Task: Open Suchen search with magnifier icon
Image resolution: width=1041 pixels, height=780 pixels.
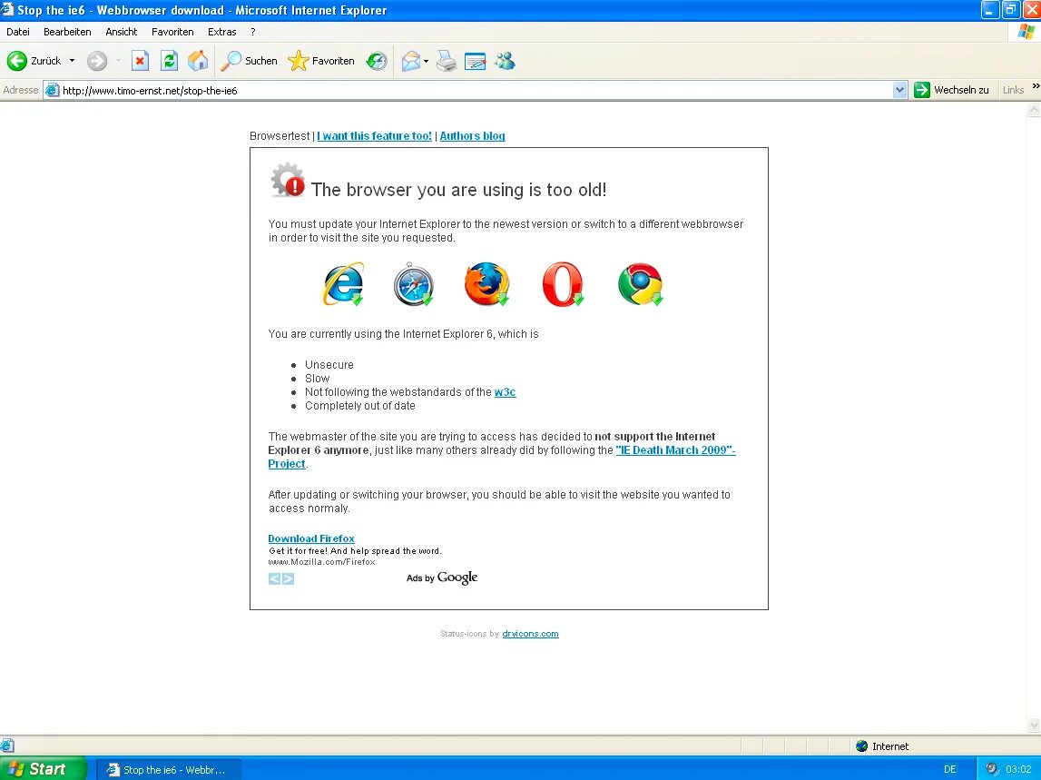Action: [x=249, y=61]
